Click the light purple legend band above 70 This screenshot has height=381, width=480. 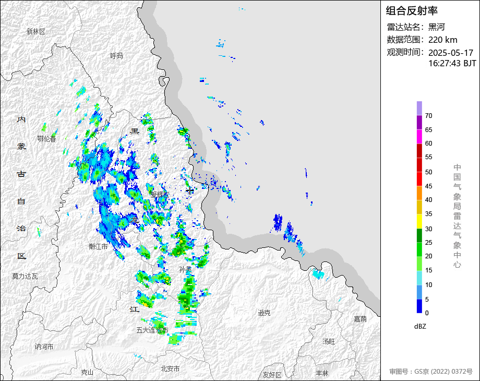[419, 109]
